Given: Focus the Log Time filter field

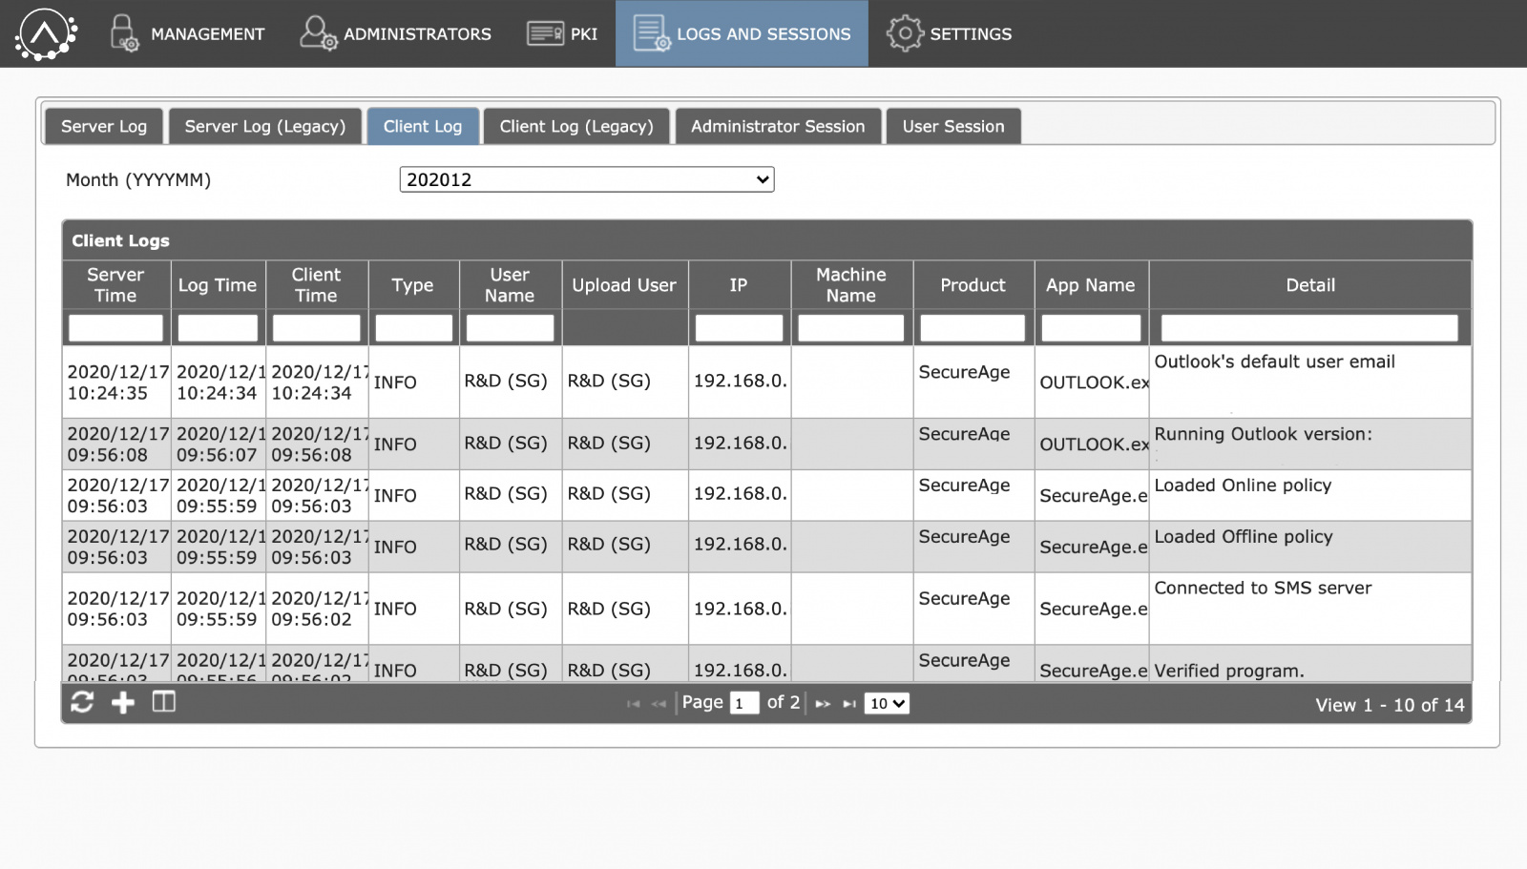Looking at the screenshot, I should coord(218,327).
